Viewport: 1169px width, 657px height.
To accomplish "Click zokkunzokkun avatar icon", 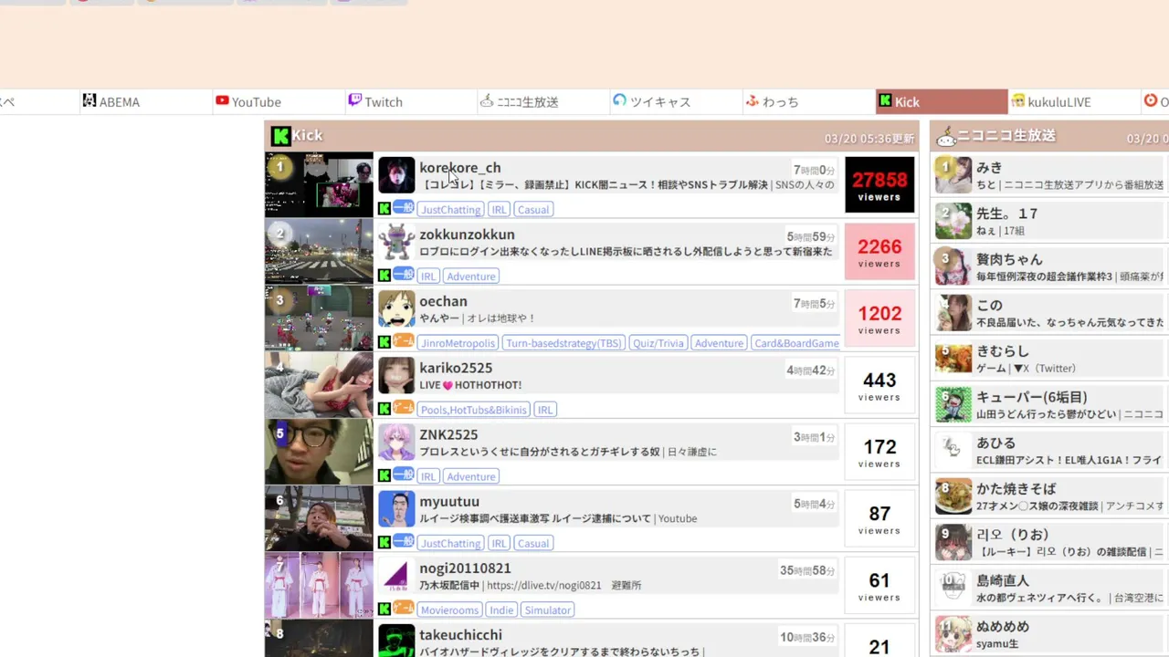I will point(396,242).
